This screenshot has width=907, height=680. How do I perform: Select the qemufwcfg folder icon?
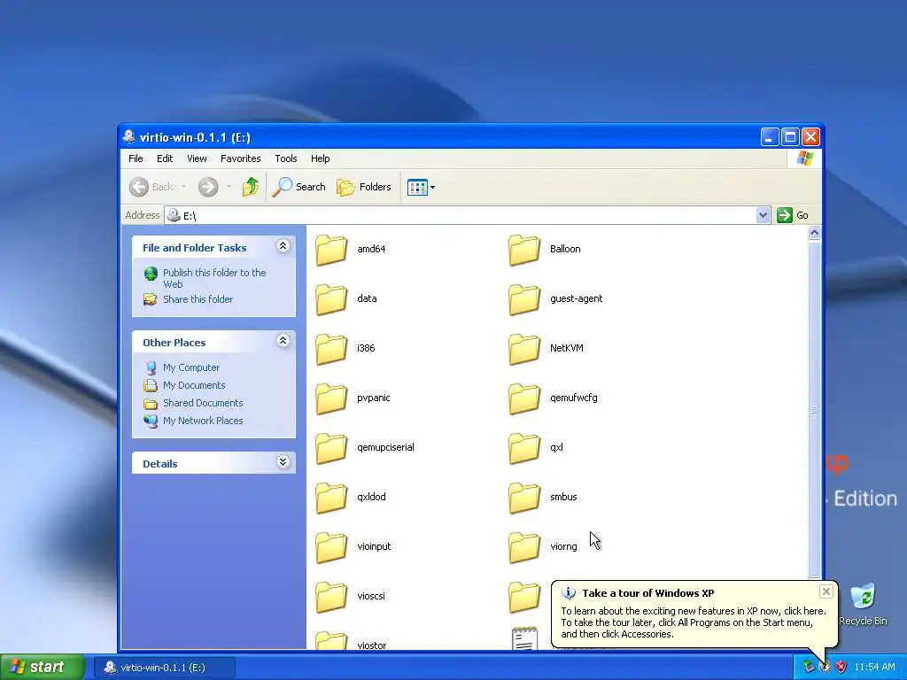click(524, 399)
